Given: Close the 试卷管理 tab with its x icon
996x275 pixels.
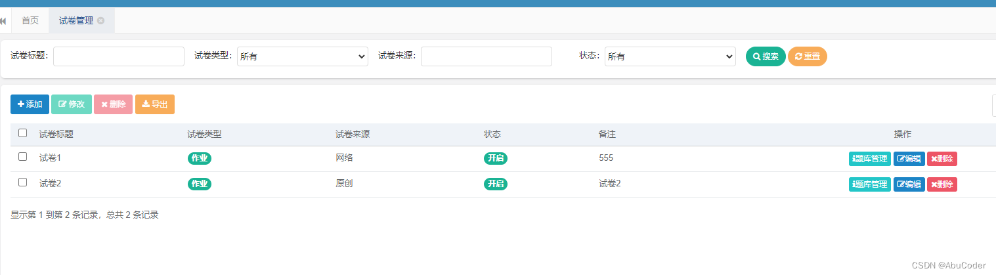Looking at the screenshot, I should [x=100, y=20].
